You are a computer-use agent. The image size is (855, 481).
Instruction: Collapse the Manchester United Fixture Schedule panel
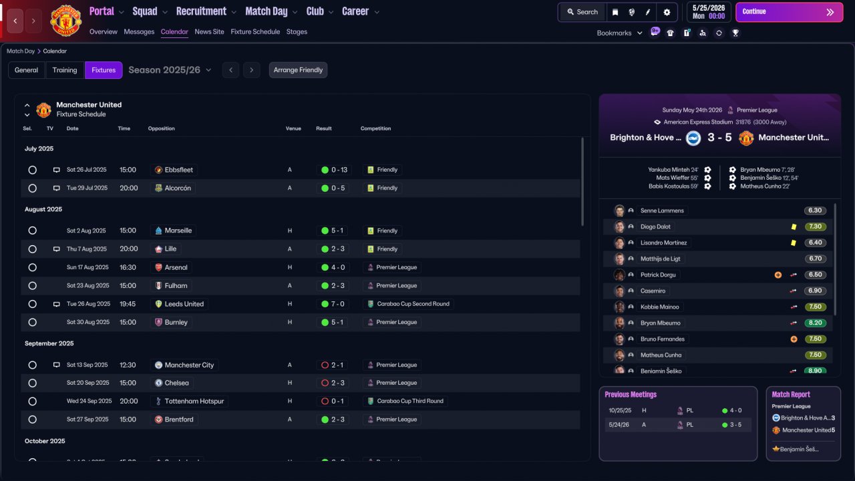click(27, 106)
